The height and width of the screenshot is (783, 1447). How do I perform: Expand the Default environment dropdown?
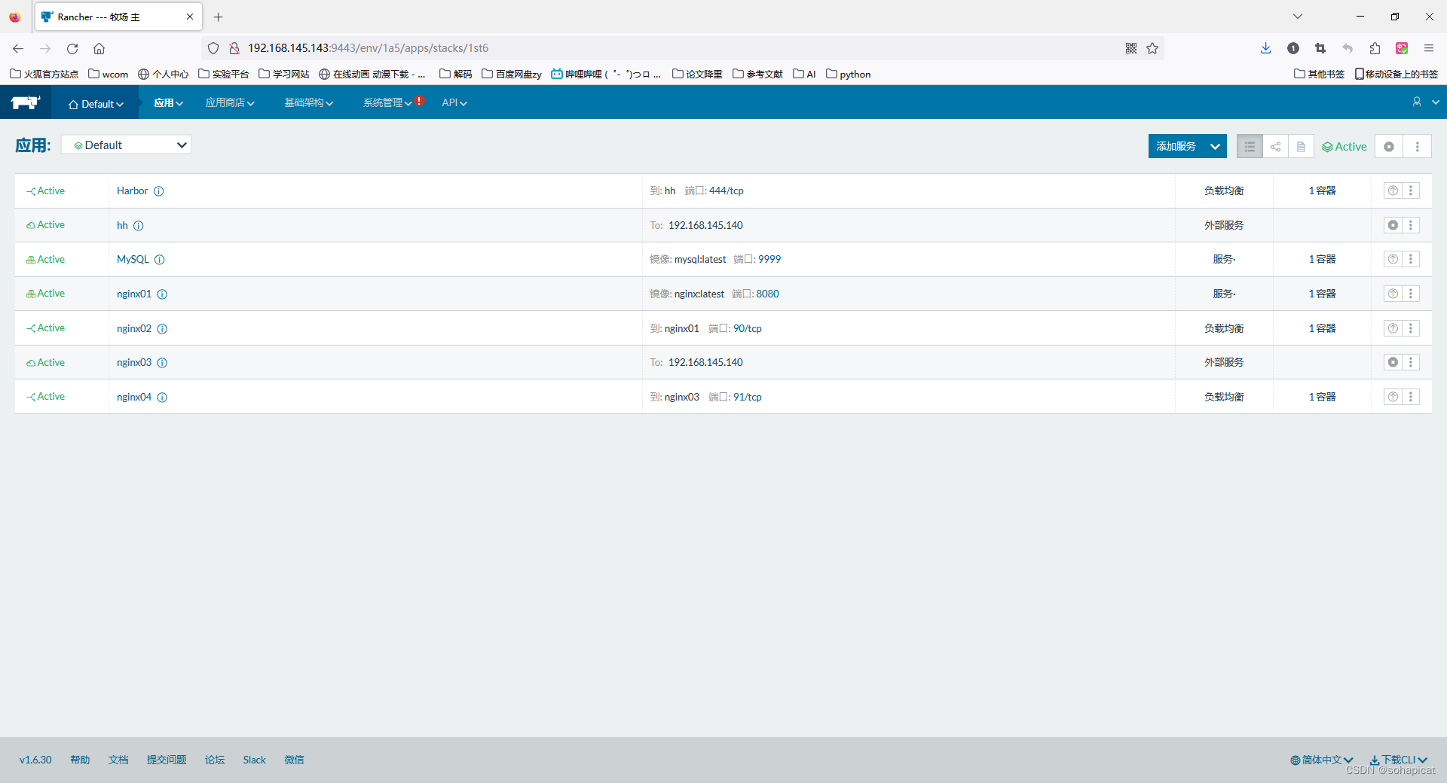click(96, 104)
